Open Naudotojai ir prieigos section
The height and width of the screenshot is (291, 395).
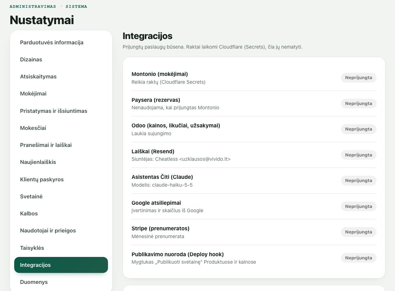[x=61, y=231]
